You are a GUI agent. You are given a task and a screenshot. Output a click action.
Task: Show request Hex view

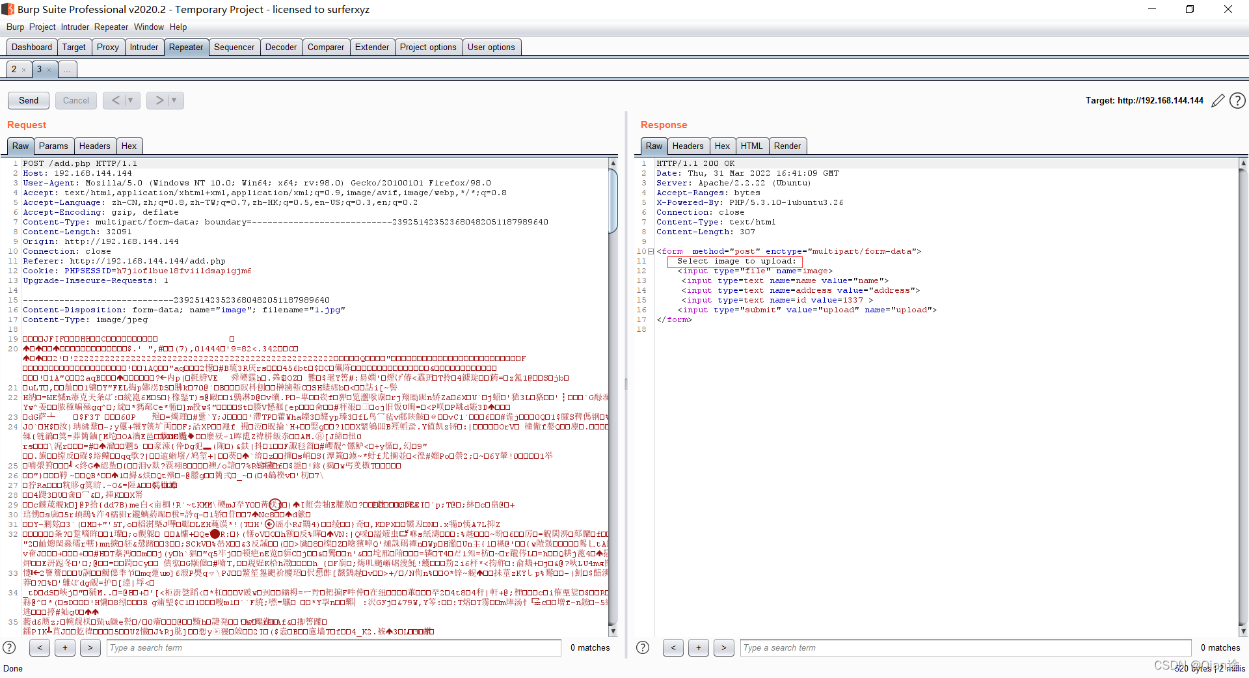click(x=129, y=146)
